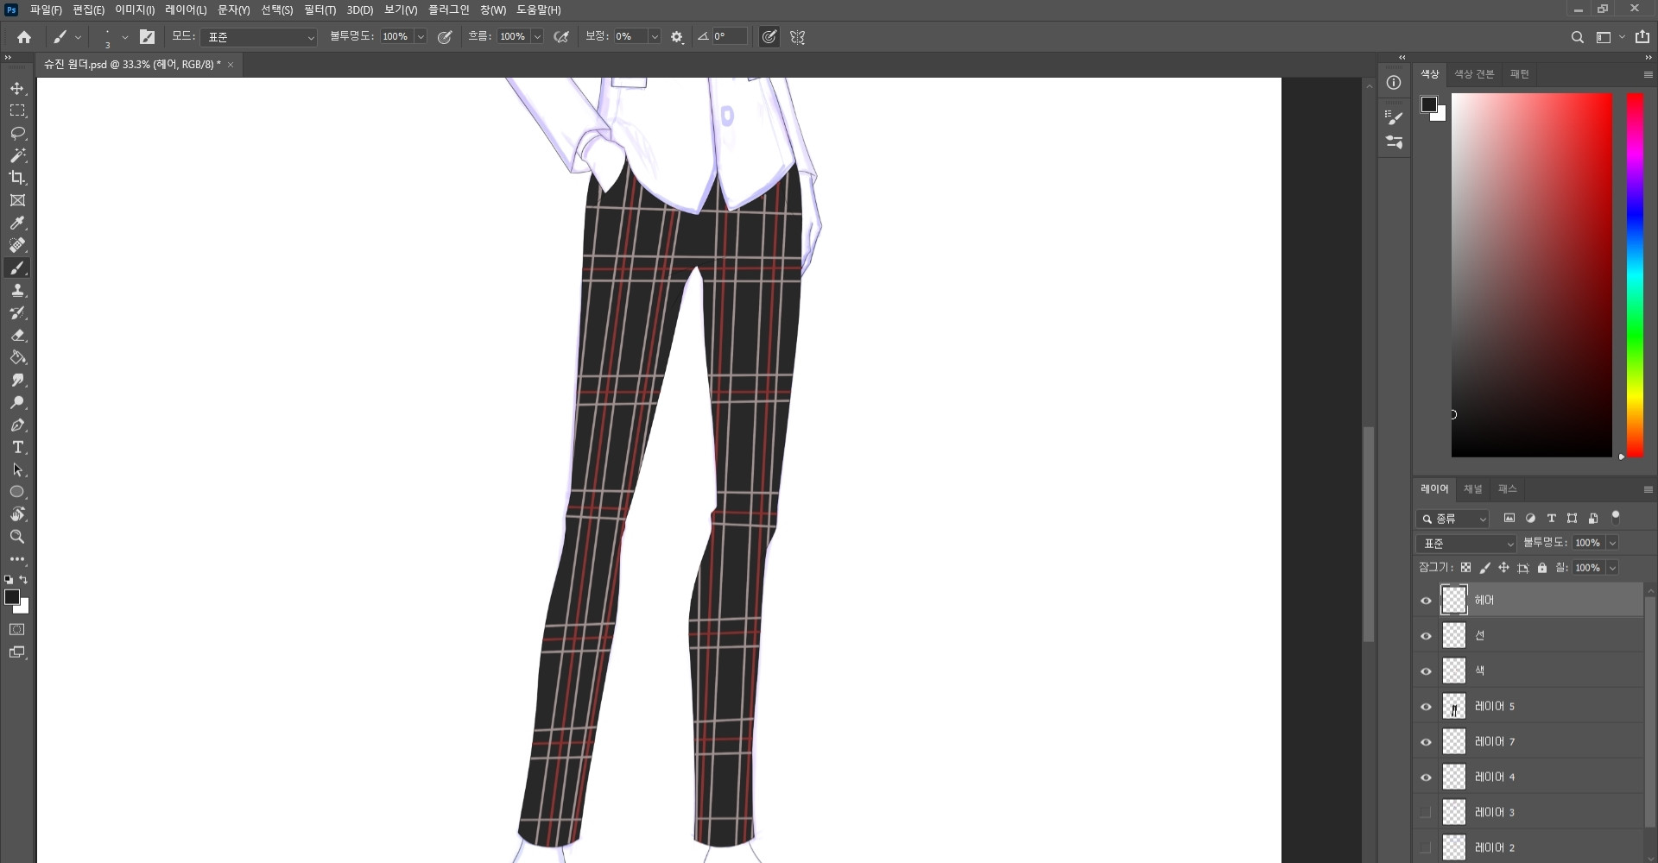
Task: Switch to the 패스 tab
Action: [1507, 488]
